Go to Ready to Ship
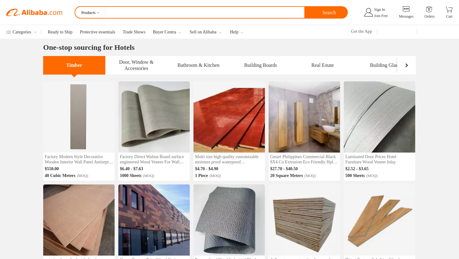 (x=60, y=32)
